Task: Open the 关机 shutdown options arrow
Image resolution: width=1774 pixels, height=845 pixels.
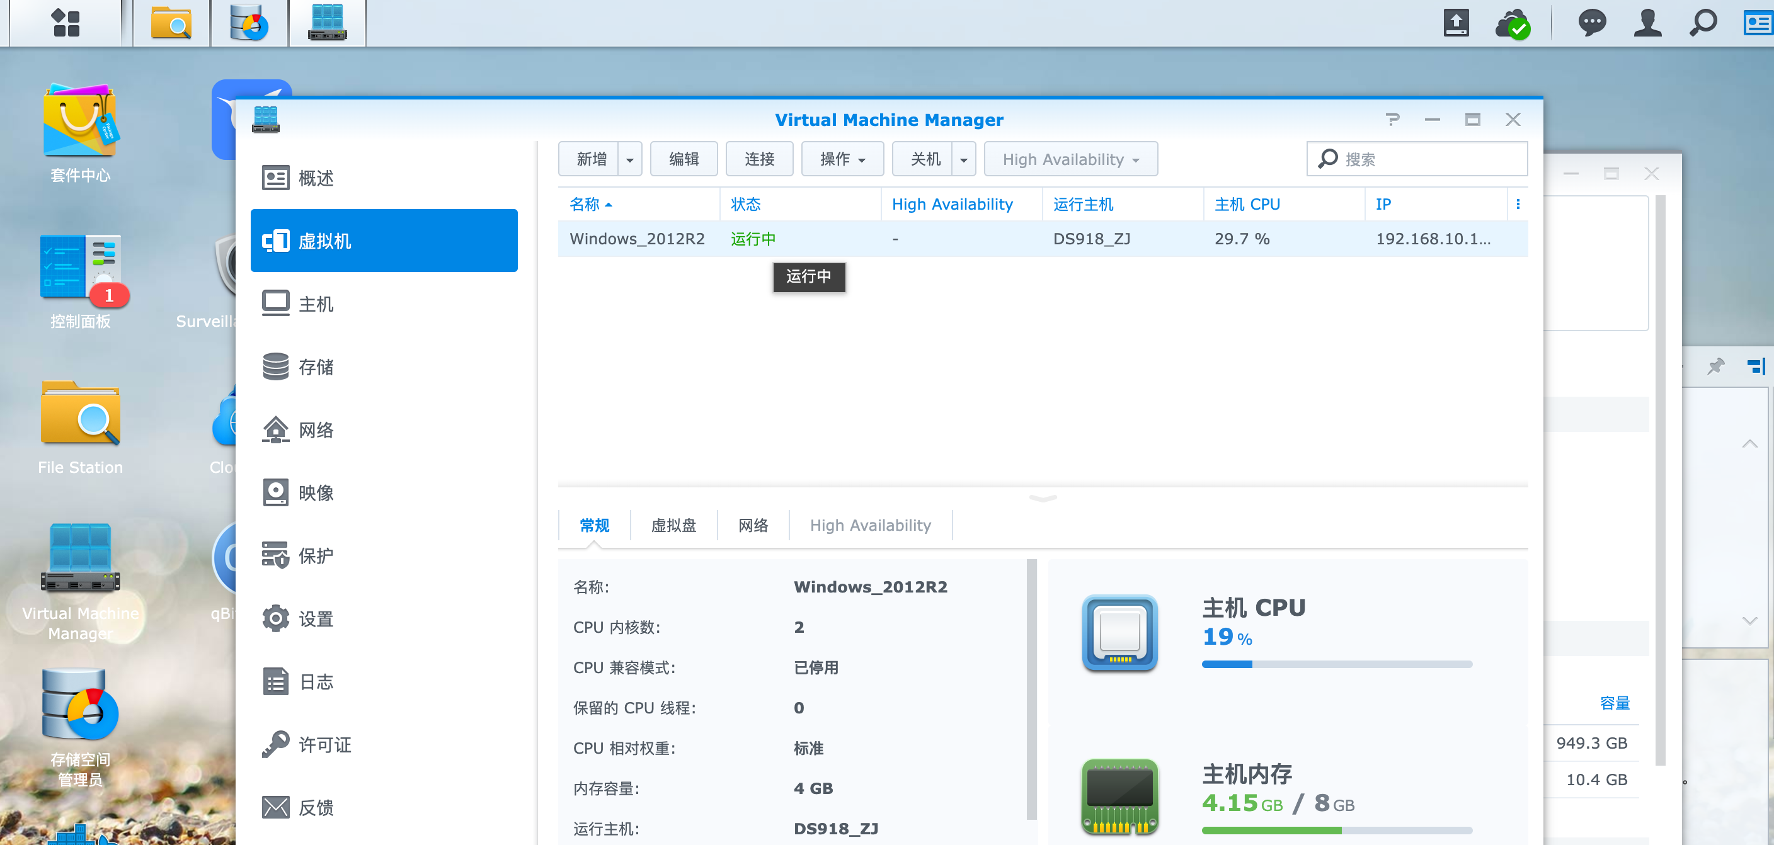Action: [963, 160]
